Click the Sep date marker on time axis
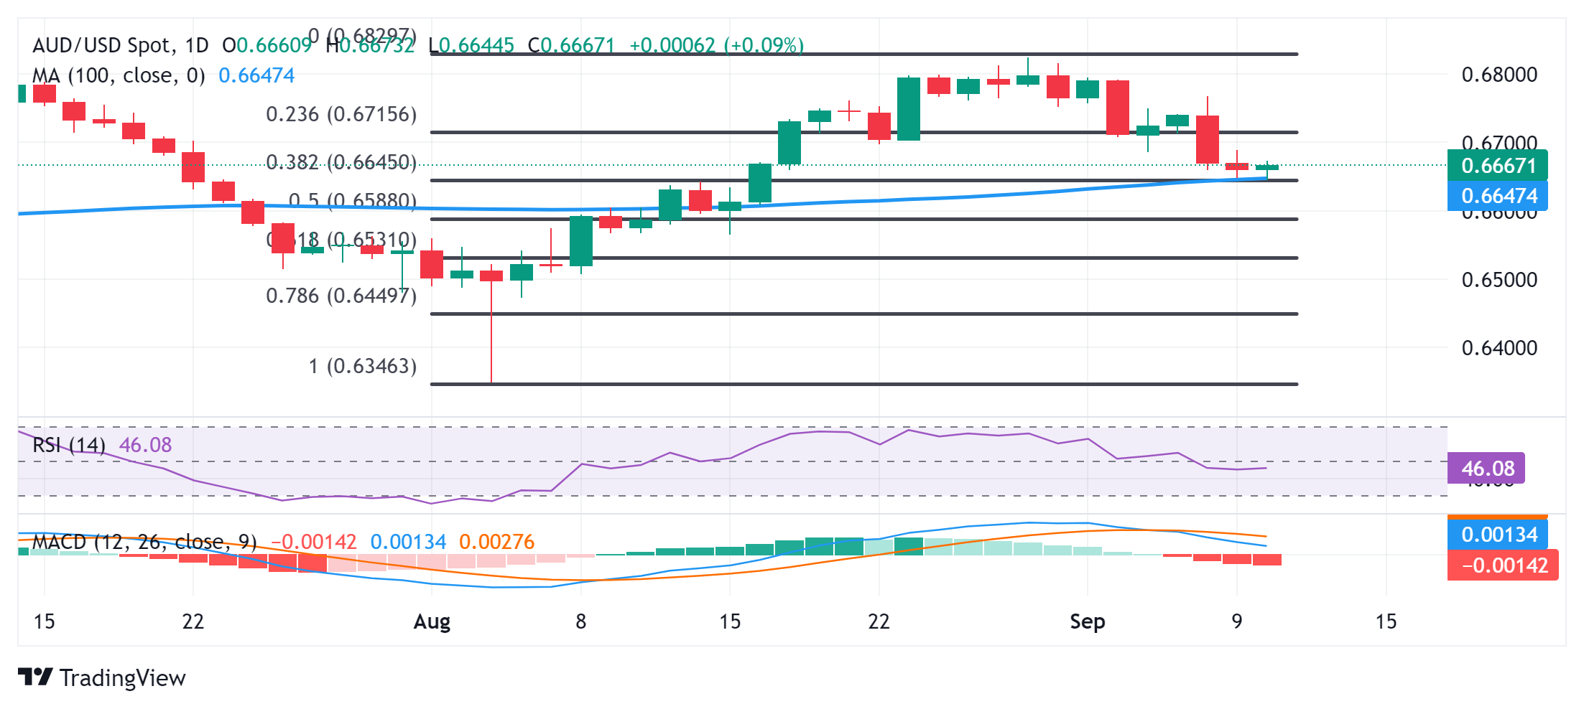The image size is (1584, 709). [1087, 621]
